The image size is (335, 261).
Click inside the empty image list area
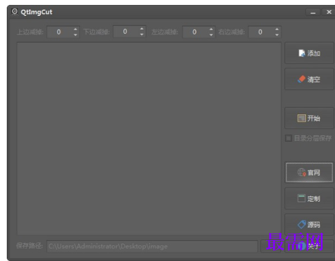click(x=149, y=139)
